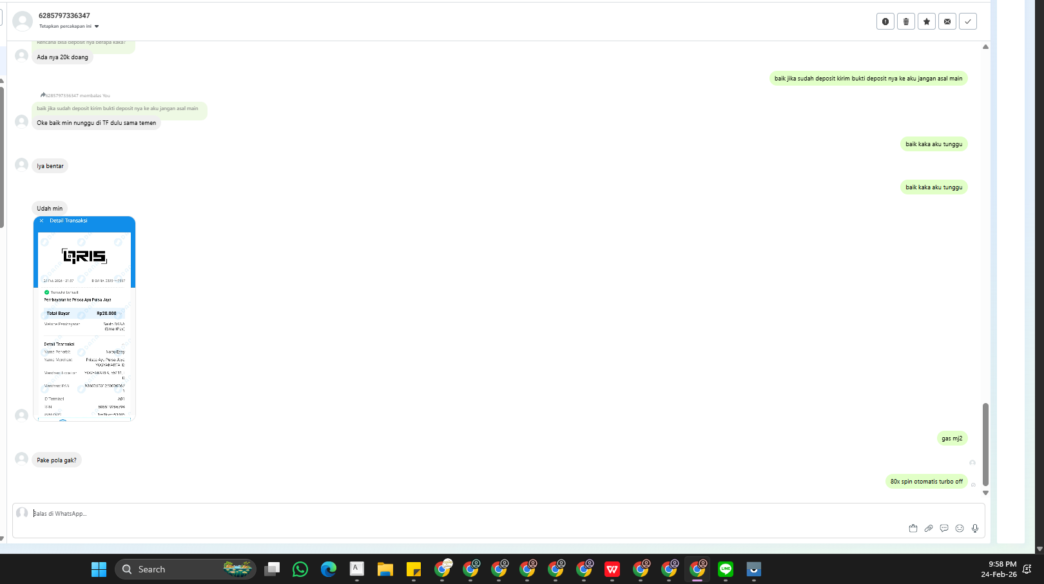Click avatar beside 'Pake pola gak?' message
The height and width of the screenshot is (584, 1044).
click(x=21, y=458)
